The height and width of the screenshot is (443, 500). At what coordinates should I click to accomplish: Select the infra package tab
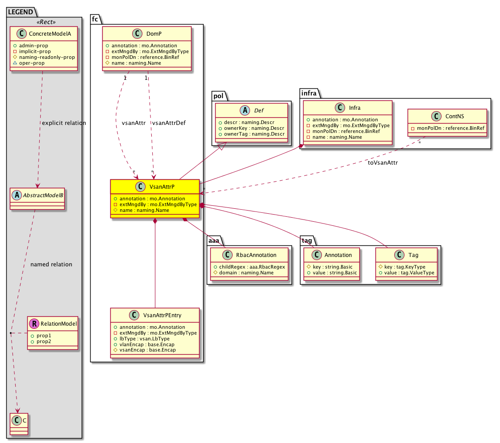pyautogui.click(x=308, y=92)
